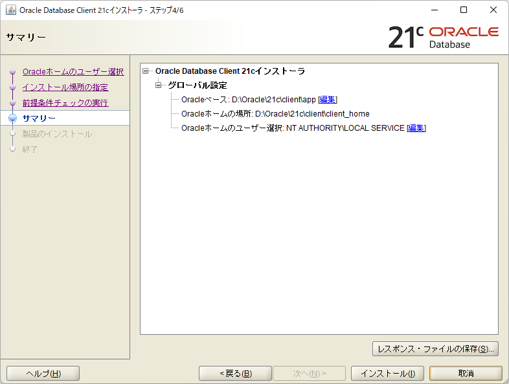Maximize the installer window
509x384 pixels.
(x=464, y=10)
